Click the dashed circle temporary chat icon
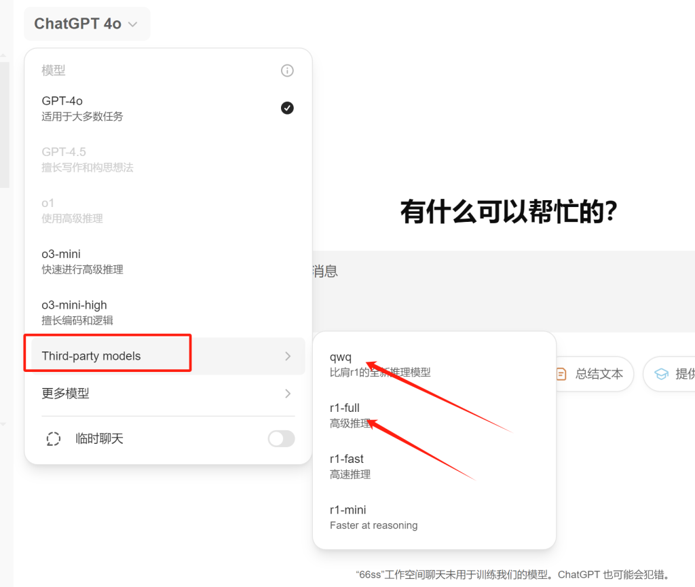 (53, 438)
